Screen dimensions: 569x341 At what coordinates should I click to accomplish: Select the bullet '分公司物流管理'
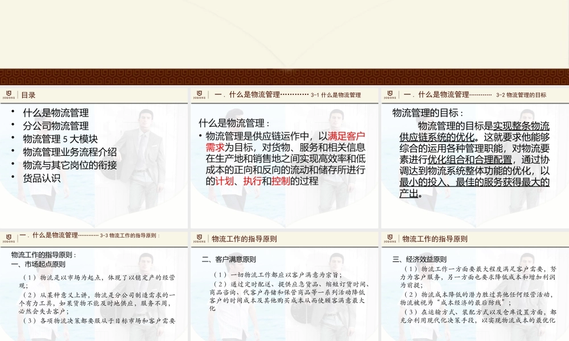click(56, 126)
